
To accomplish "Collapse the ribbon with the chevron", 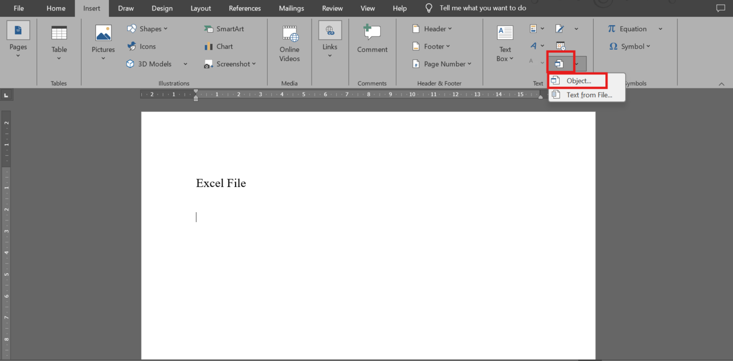I will click(x=721, y=84).
